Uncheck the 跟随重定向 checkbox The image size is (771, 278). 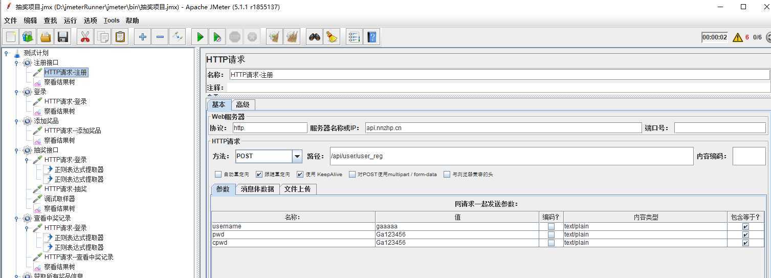[x=259, y=174]
